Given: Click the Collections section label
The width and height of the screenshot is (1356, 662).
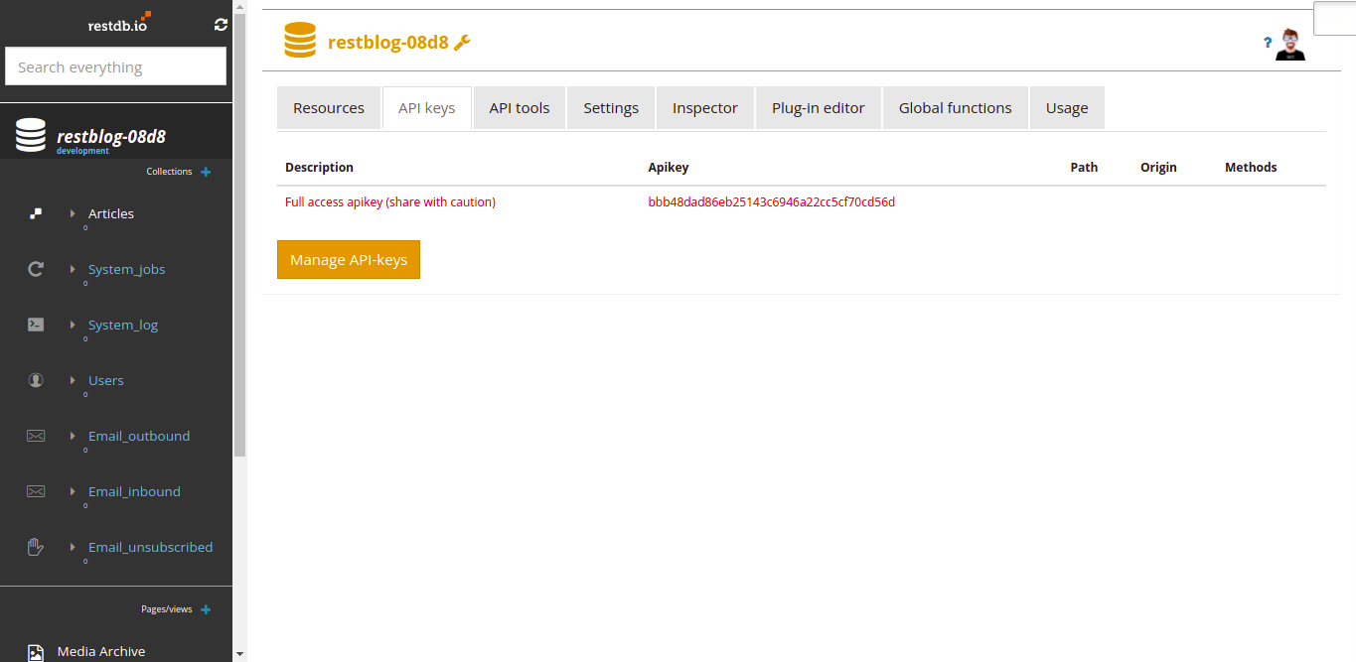Looking at the screenshot, I should tap(169, 172).
